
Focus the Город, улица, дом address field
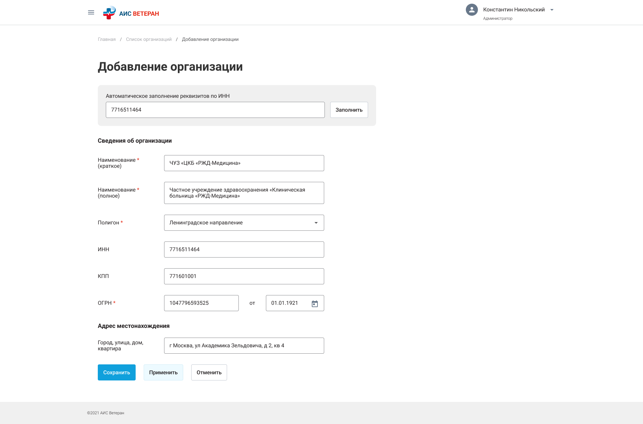[244, 346]
